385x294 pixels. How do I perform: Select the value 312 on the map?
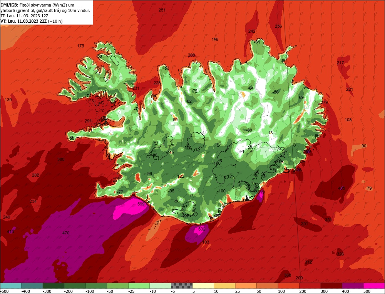pyautogui.click(x=308, y=262)
